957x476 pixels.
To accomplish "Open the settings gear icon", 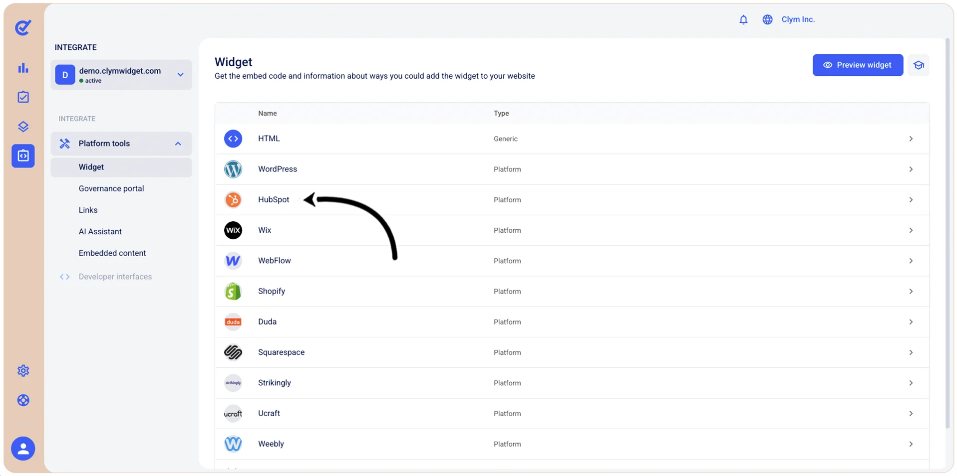I will pyautogui.click(x=23, y=371).
